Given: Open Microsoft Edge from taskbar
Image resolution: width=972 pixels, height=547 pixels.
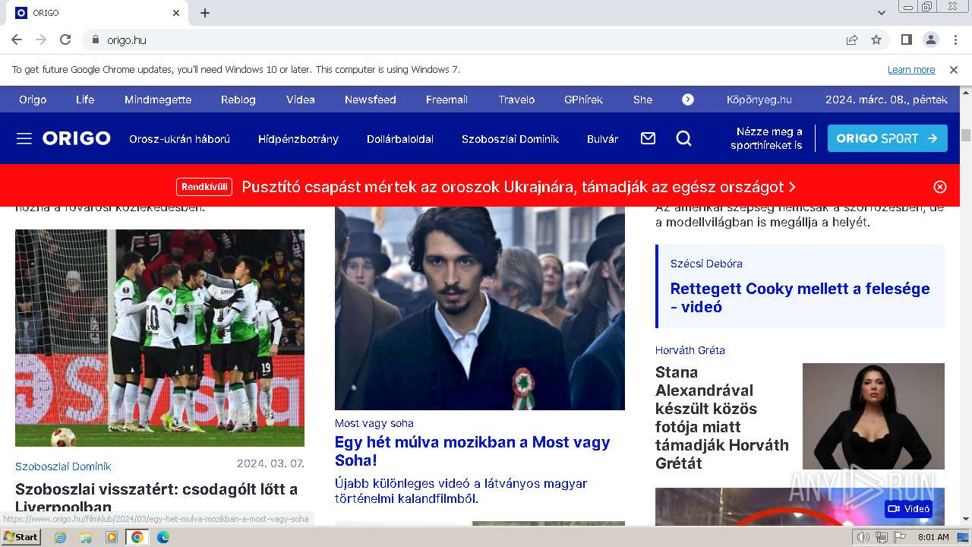Looking at the screenshot, I should coord(163,537).
